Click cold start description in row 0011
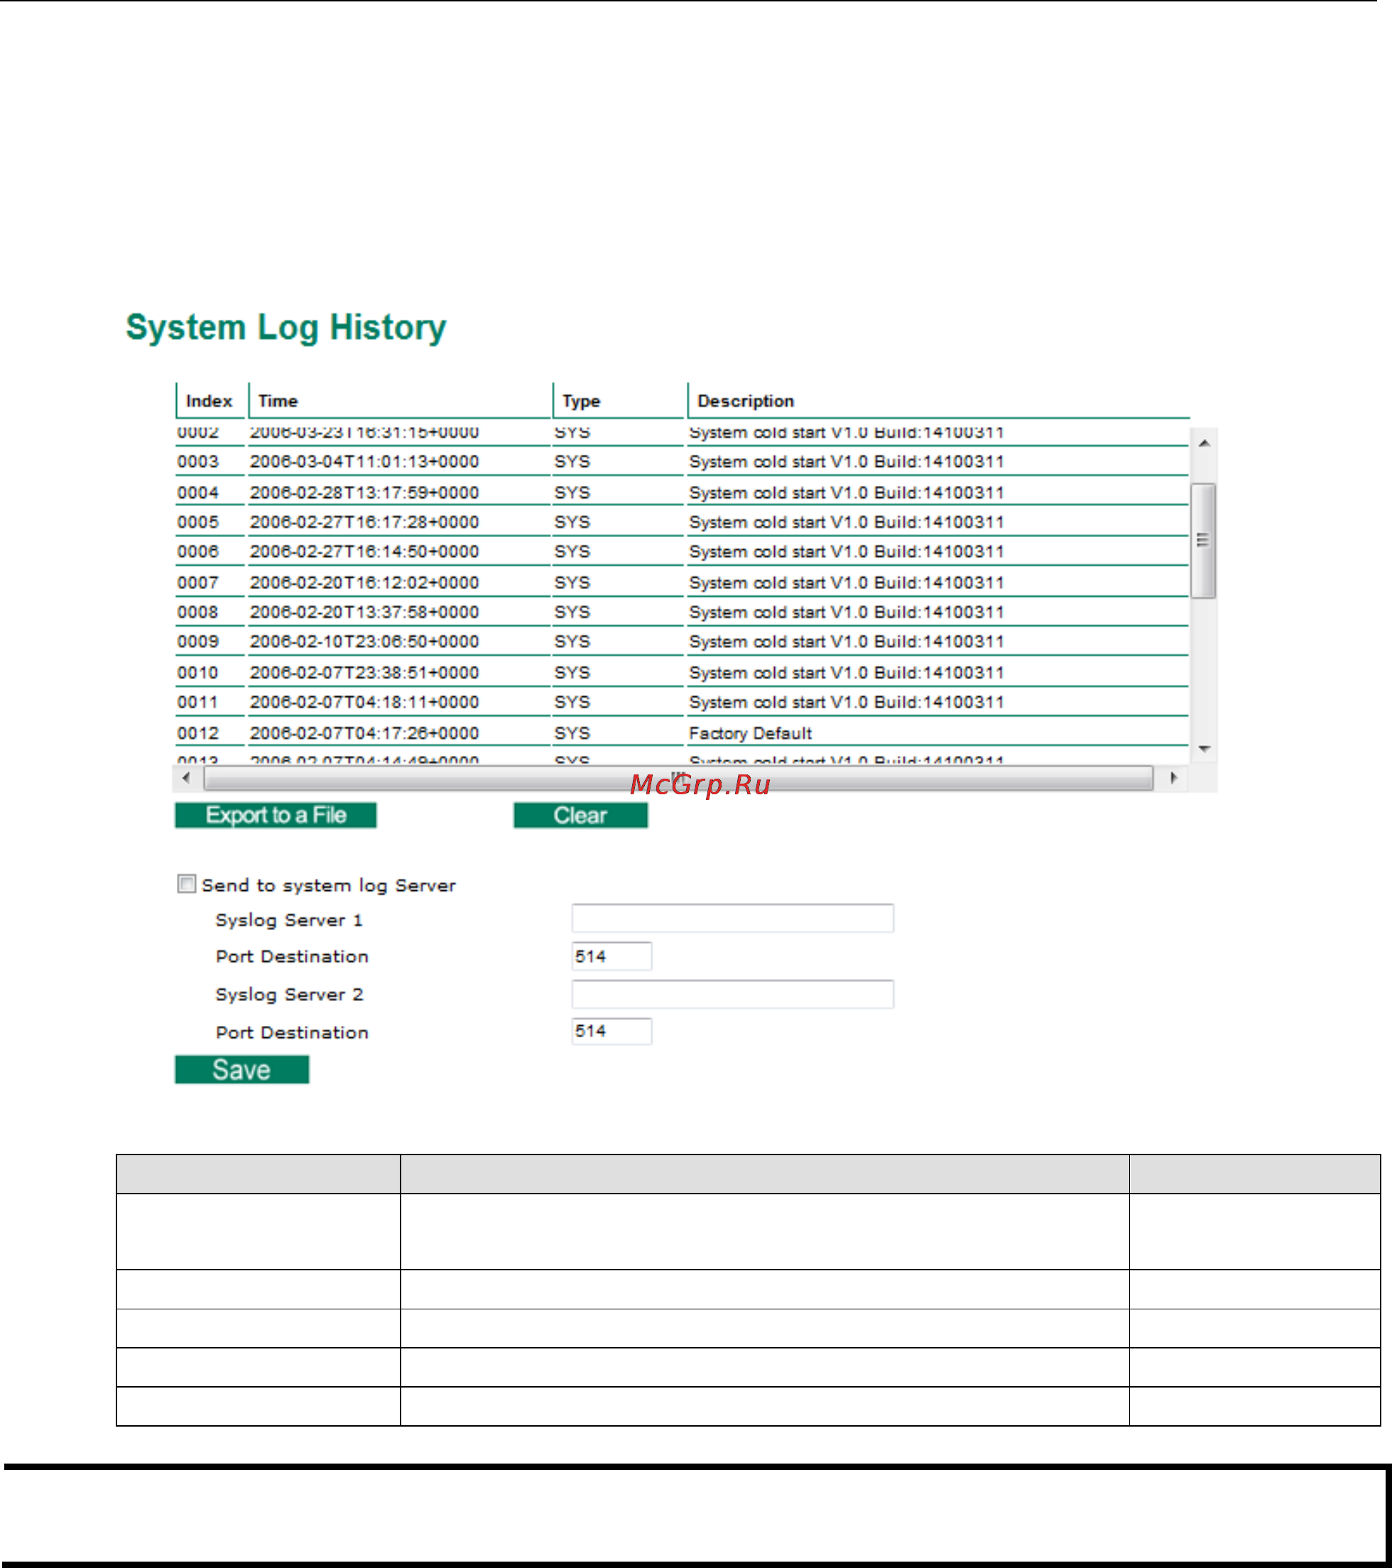This screenshot has width=1392, height=1568. click(847, 702)
